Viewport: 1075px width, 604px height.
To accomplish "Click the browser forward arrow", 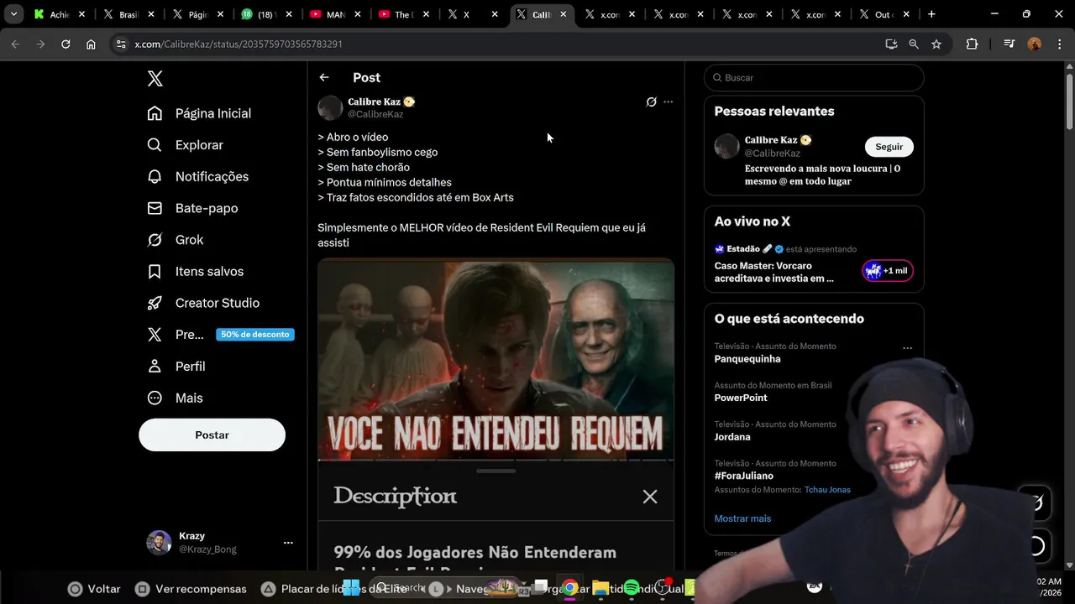I will 40,44.
